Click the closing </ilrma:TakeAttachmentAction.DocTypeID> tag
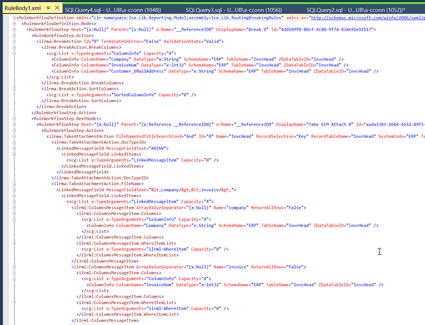This screenshot has height=325, width=425. coord(100,178)
